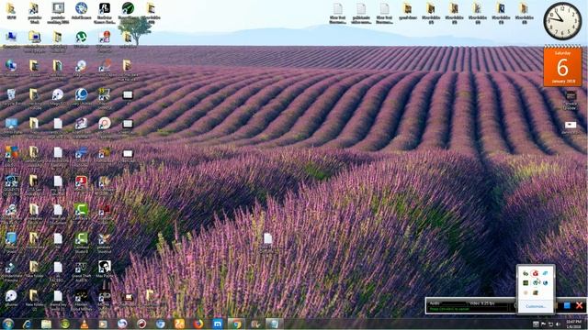The width and height of the screenshot is (588, 330).
Task: Click red icon in hidden-icons popup
Action: click(535, 273)
